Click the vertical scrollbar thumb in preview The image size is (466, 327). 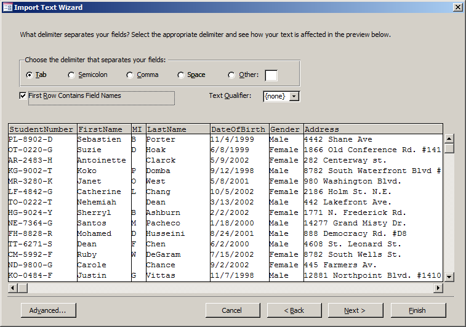click(x=449, y=148)
